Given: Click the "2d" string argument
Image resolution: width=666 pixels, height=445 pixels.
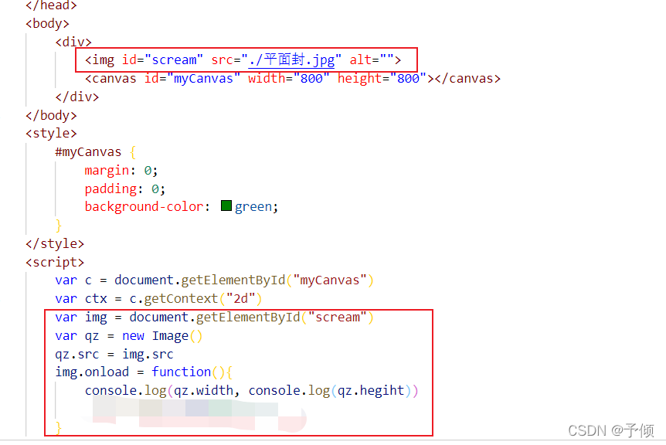Looking at the screenshot, I should click(x=240, y=298).
